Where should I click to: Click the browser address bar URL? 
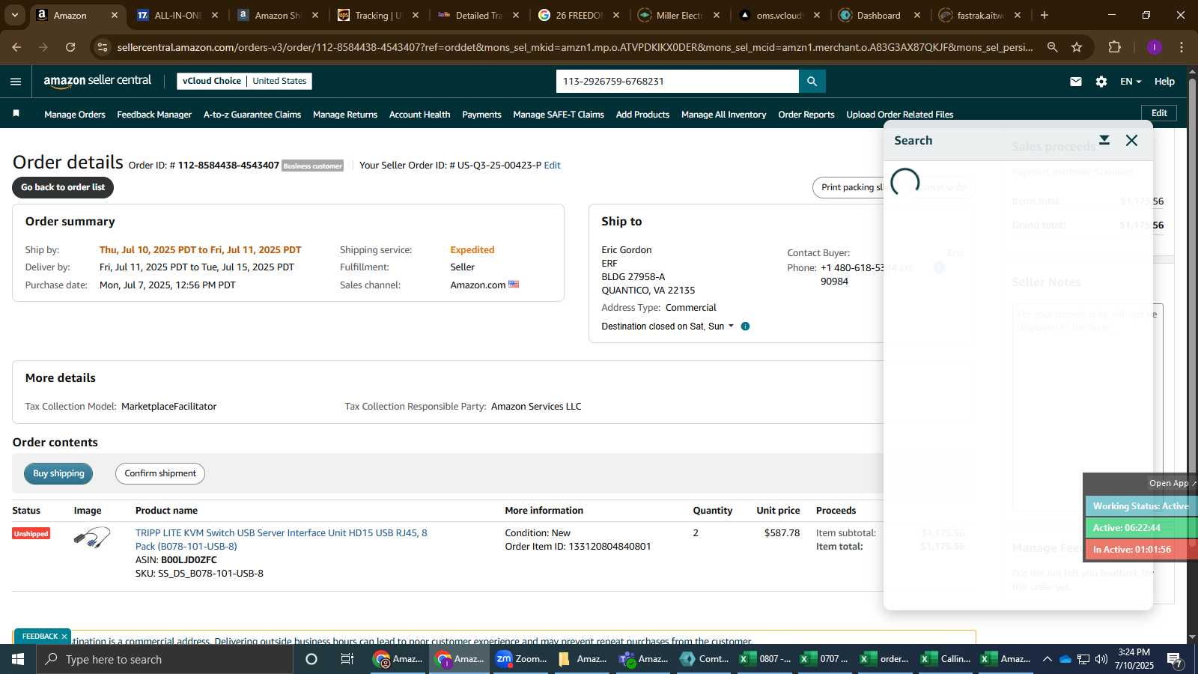click(575, 47)
